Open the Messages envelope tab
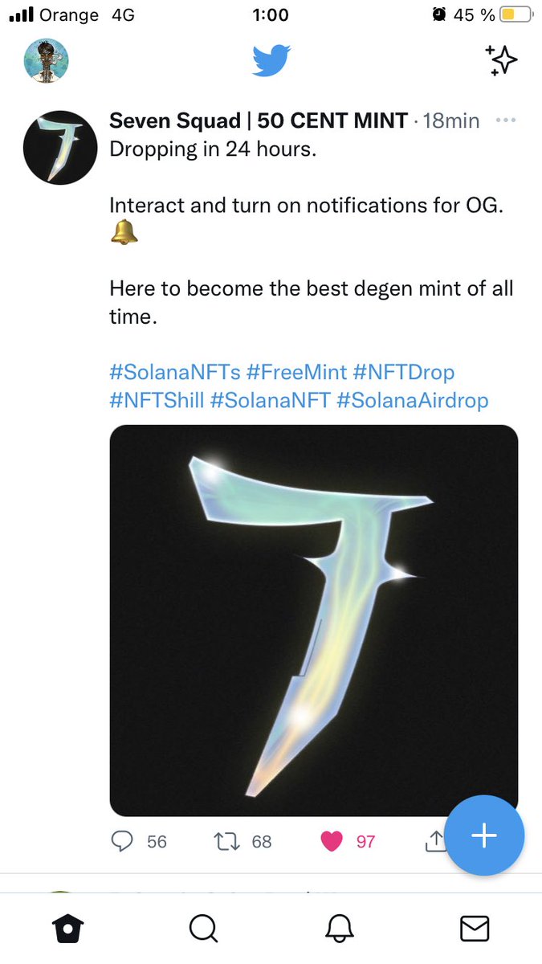542x964 pixels. (x=475, y=929)
